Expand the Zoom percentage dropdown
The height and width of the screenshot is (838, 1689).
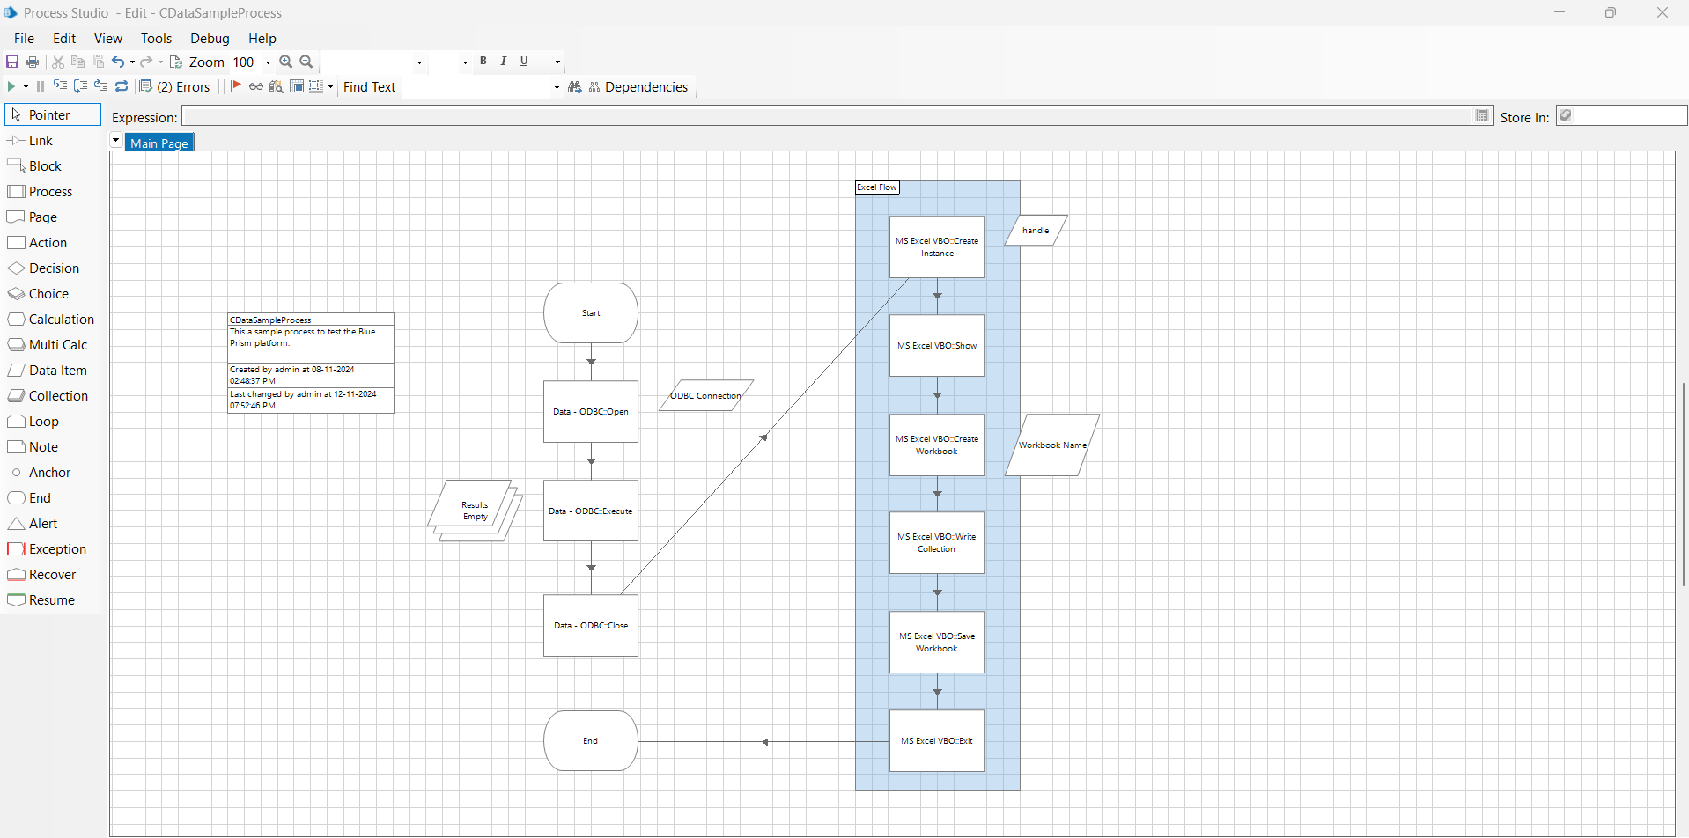point(268,62)
